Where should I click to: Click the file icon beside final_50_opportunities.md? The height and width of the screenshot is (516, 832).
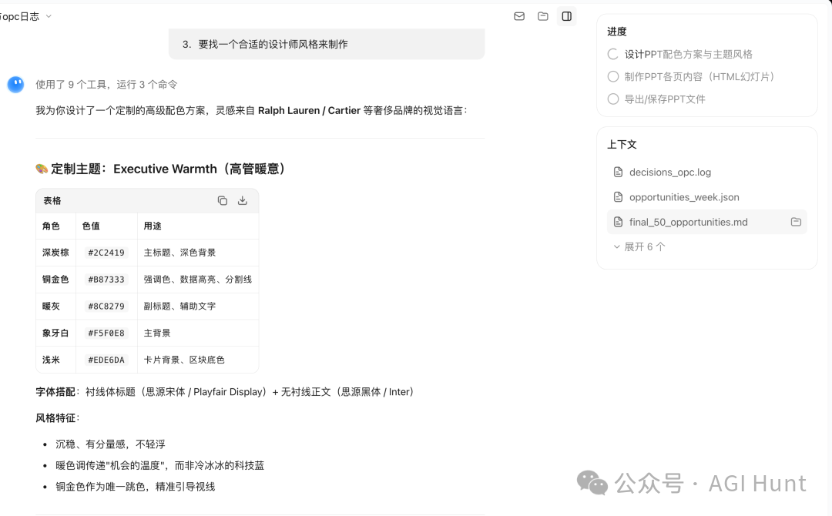pos(618,223)
